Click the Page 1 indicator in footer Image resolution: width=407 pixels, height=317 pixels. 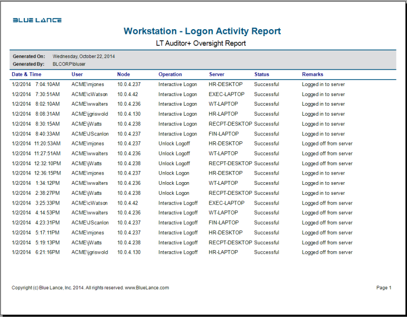384,288
